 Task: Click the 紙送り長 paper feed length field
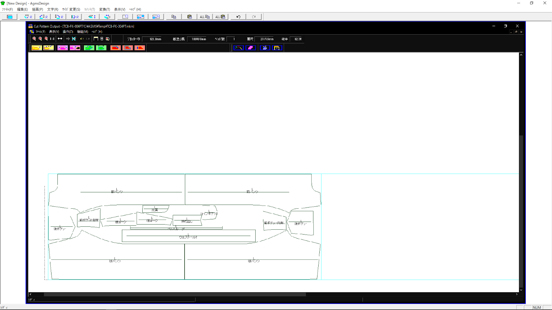(199, 39)
